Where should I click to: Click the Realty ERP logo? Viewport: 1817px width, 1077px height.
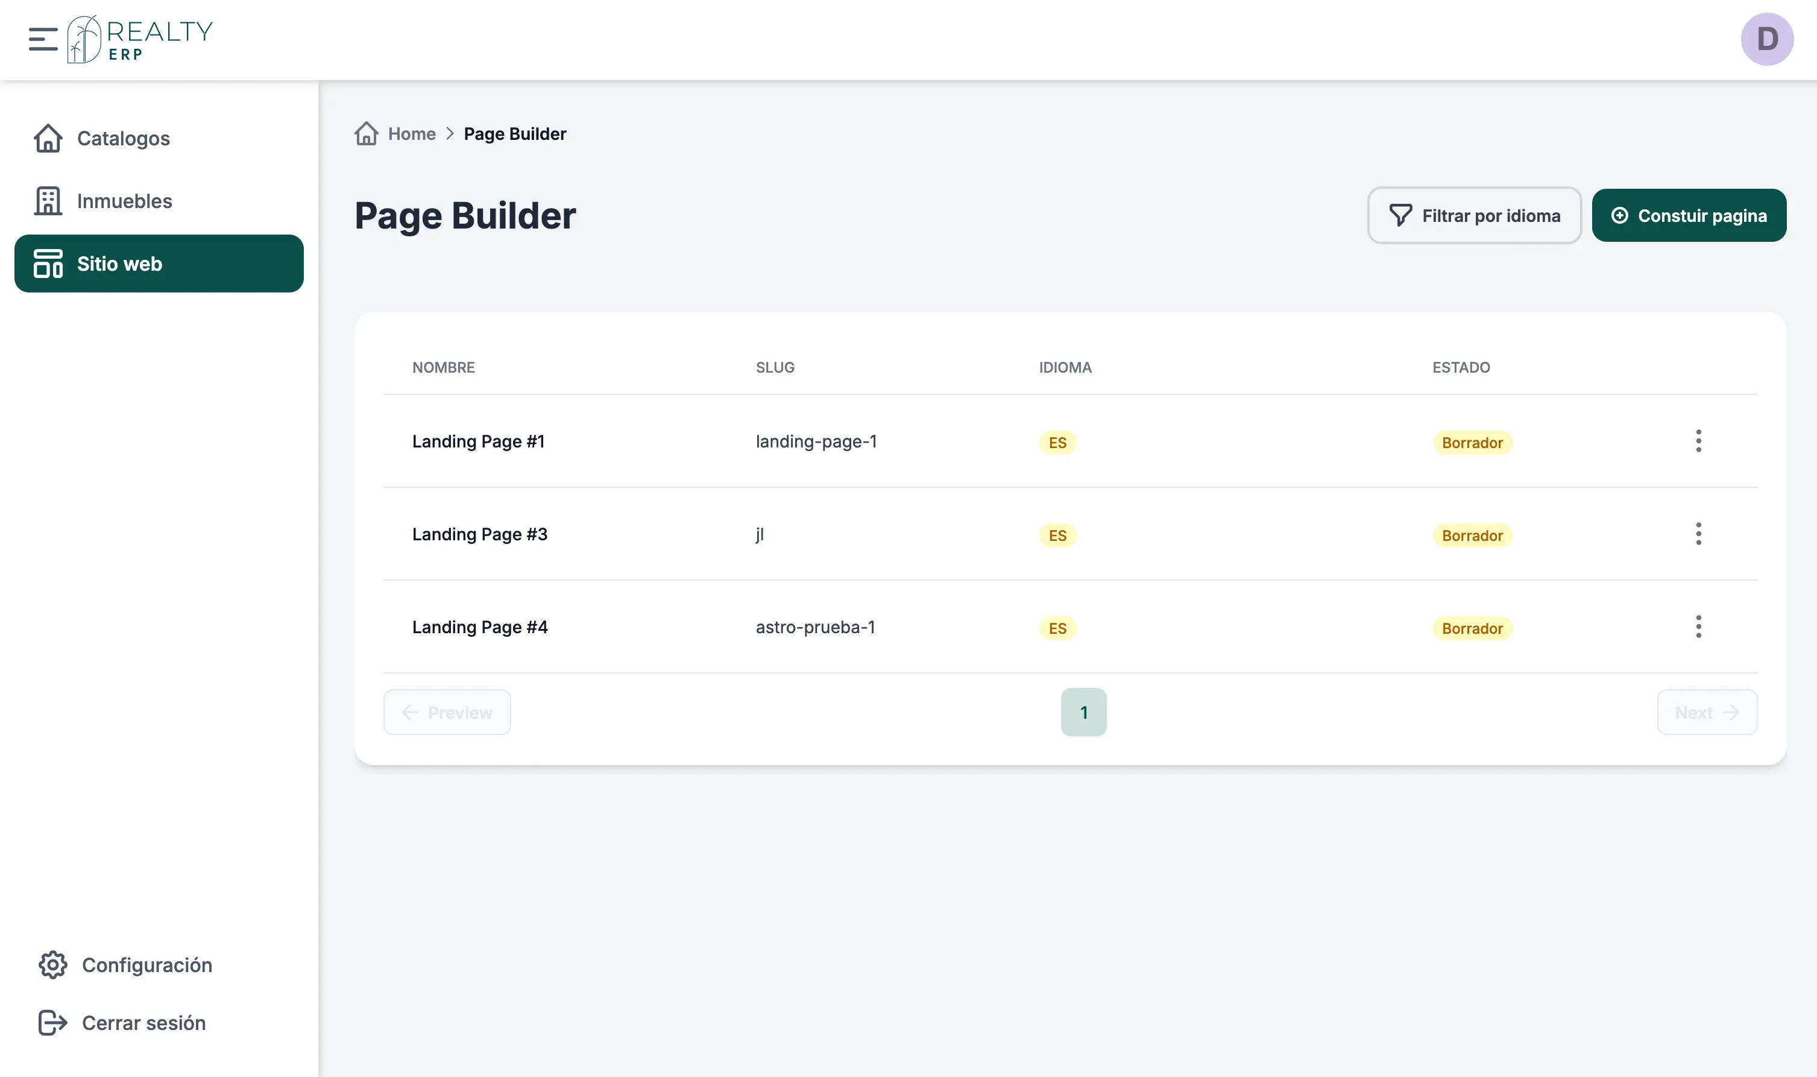140,39
